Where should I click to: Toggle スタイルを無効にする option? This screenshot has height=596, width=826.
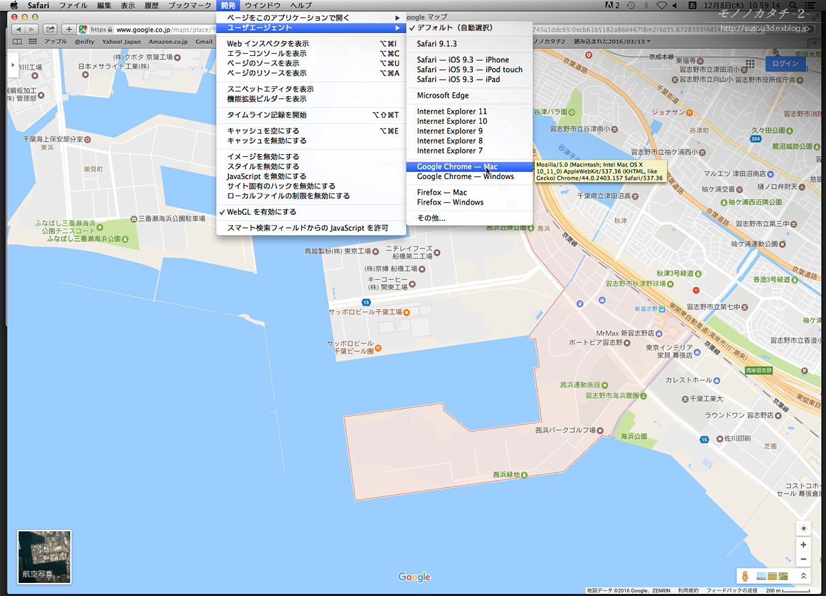tap(311, 167)
